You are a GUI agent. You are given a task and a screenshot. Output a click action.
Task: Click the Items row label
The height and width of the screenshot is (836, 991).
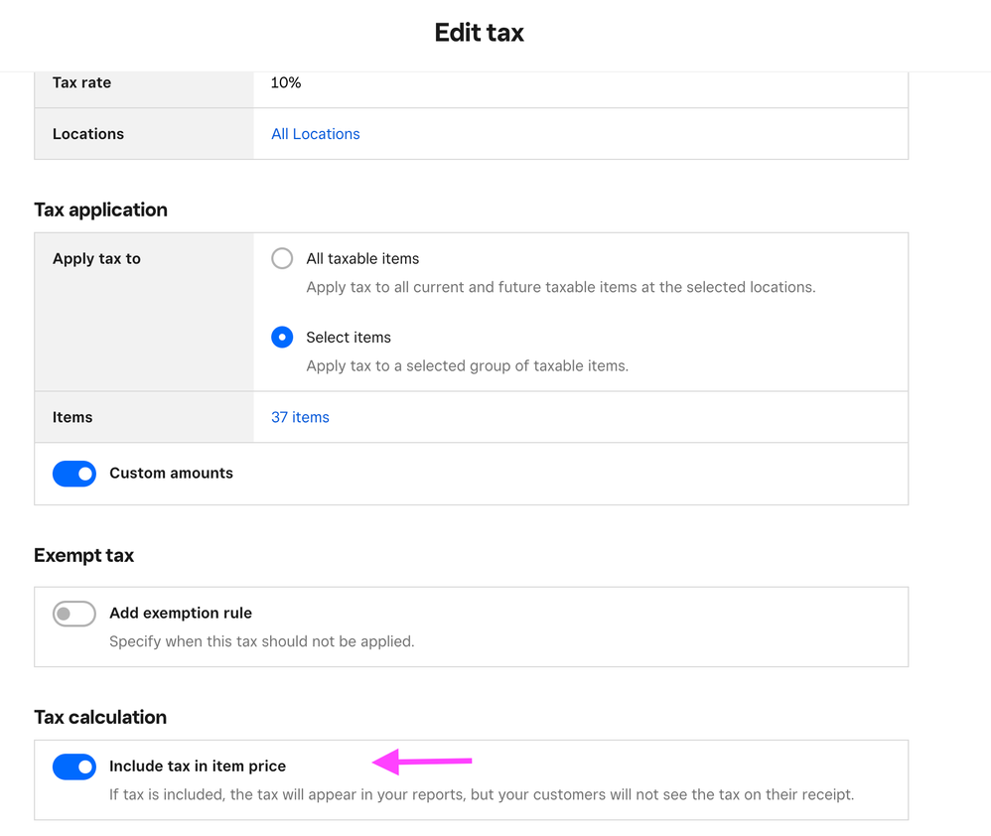coord(72,418)
